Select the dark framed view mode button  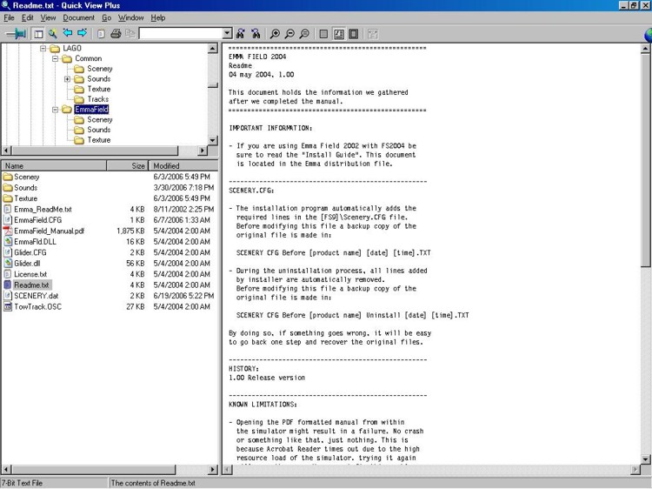click(354, 34)
